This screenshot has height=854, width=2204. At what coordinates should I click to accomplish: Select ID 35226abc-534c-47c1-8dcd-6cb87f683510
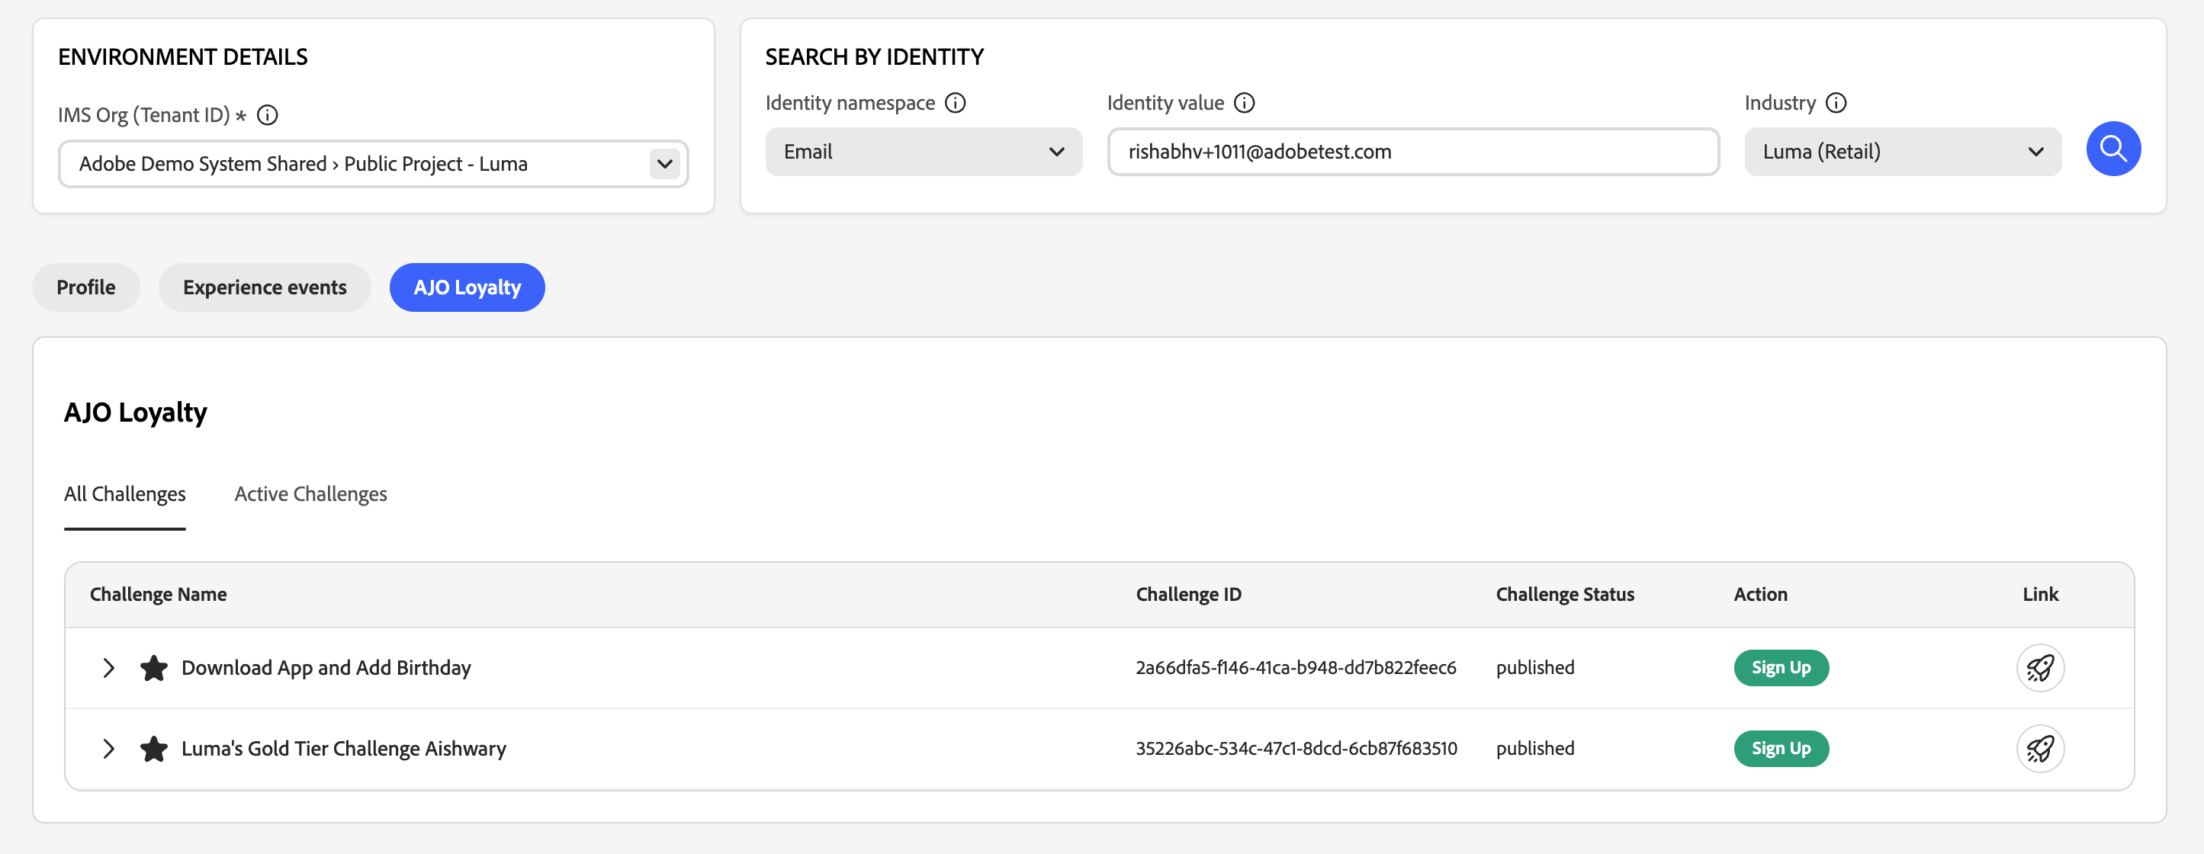[x=1296, y=749]
